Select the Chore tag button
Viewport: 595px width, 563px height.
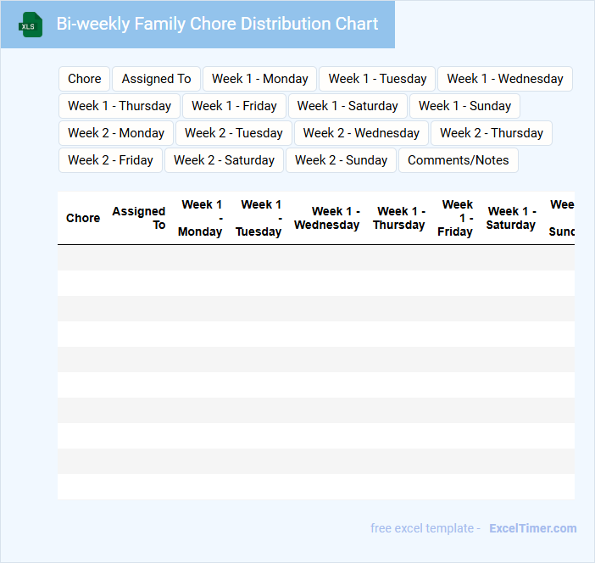point(84,79)
